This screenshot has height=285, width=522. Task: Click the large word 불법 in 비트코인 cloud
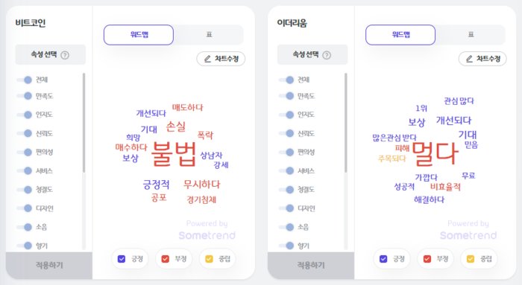tap(174, 154)
